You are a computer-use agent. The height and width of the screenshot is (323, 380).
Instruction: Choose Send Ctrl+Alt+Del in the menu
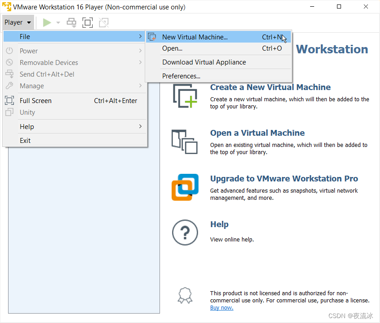point(75,74)
